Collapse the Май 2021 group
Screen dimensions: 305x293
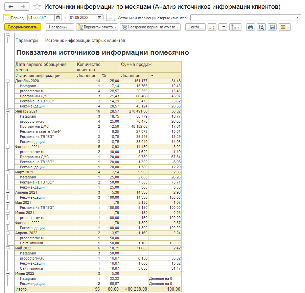[7, 202]
